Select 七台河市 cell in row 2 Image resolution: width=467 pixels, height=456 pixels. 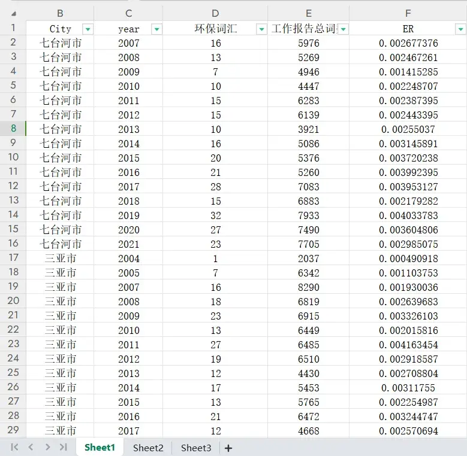pyautogui.click(x=60, y=43)
